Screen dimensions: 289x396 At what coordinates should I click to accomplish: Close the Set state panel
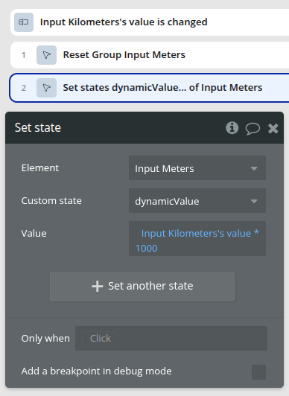(273, 128)
